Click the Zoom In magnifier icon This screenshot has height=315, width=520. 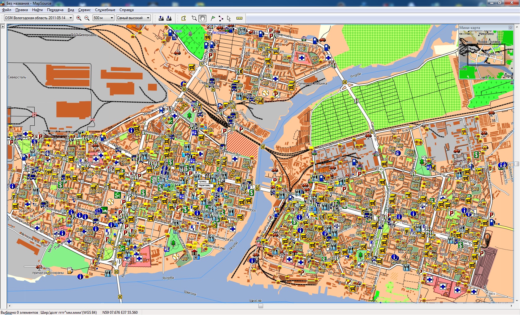coord(79,18)
